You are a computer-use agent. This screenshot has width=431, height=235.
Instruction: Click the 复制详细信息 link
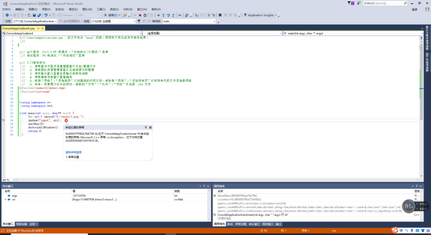(73, 152)
